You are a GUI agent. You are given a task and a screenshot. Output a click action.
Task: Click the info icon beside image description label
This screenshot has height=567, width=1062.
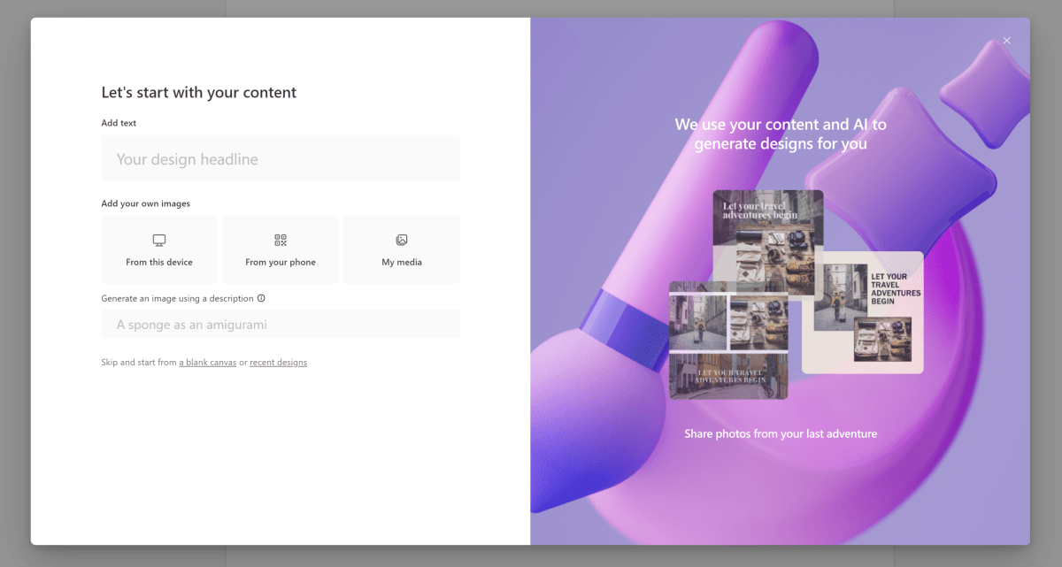click(x=261, y=298)
